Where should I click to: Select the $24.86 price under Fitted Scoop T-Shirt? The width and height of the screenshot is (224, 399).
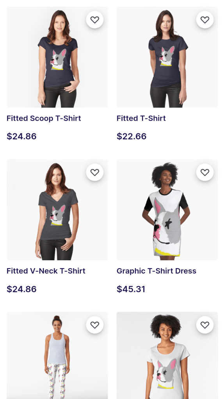pos(22,136)
